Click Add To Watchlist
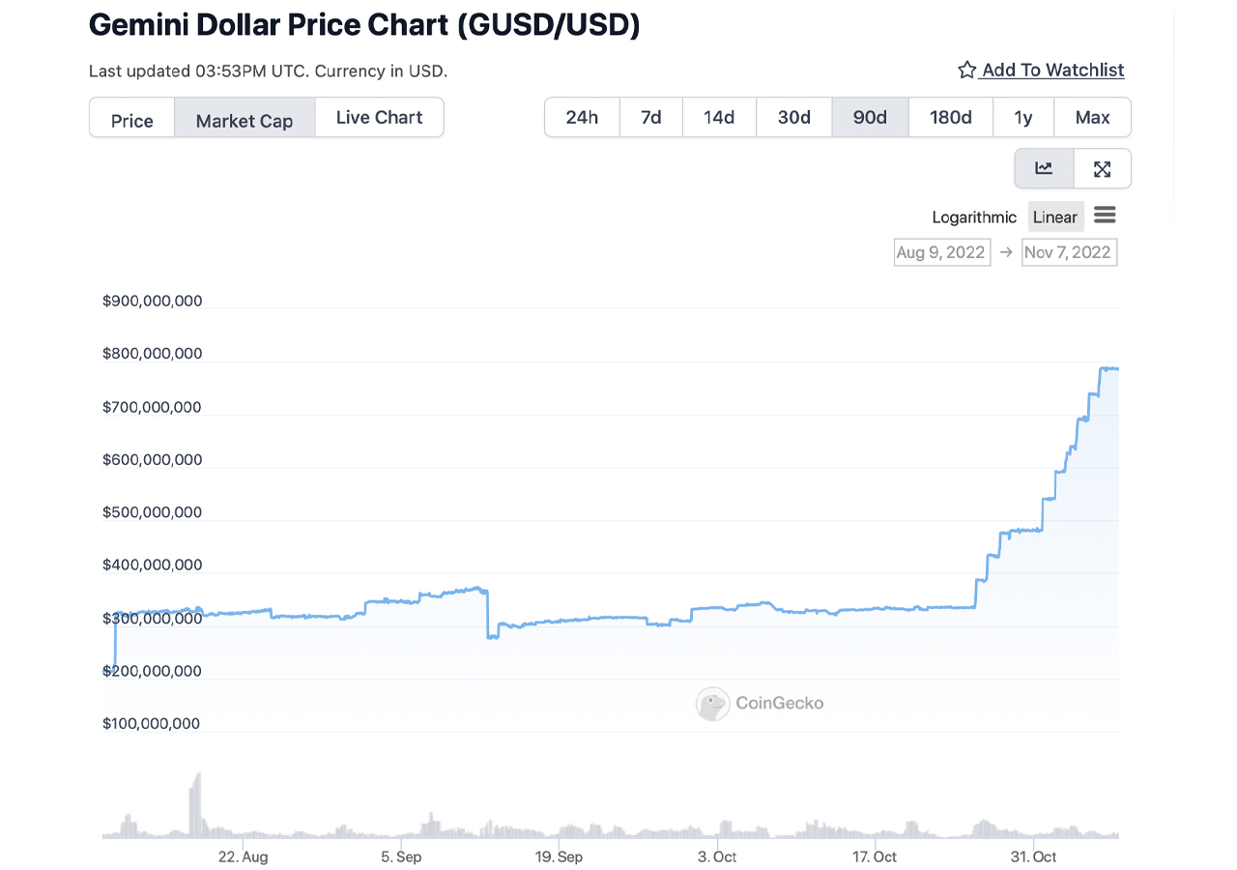The width and height of the screenshot is (1237, 870). pos(1052,70)
